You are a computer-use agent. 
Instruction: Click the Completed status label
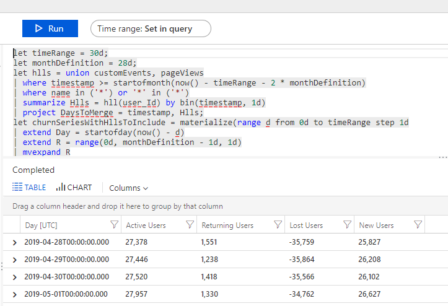33,170
